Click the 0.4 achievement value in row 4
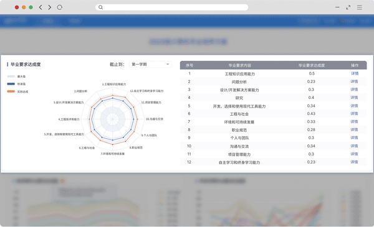The width and height of the screenshot is (374, 227). (311, 98)
